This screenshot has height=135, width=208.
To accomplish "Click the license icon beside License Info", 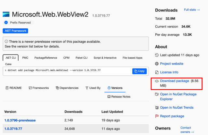I will [x=157, y=72].
